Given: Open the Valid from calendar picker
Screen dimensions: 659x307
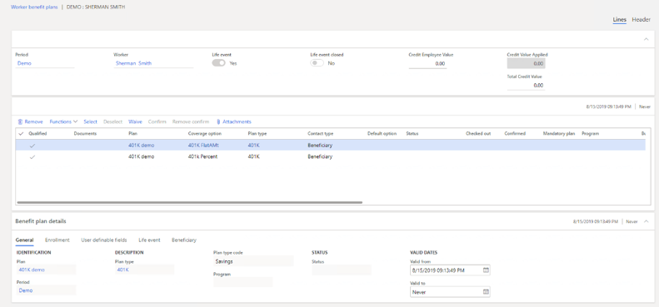Looking at the screenshot, I should pyautogui.click(x=486, y=270).
